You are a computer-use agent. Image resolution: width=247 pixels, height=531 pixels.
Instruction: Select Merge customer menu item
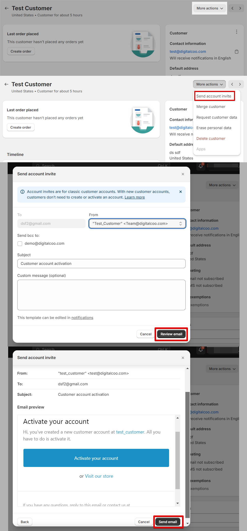click(211, 107)
